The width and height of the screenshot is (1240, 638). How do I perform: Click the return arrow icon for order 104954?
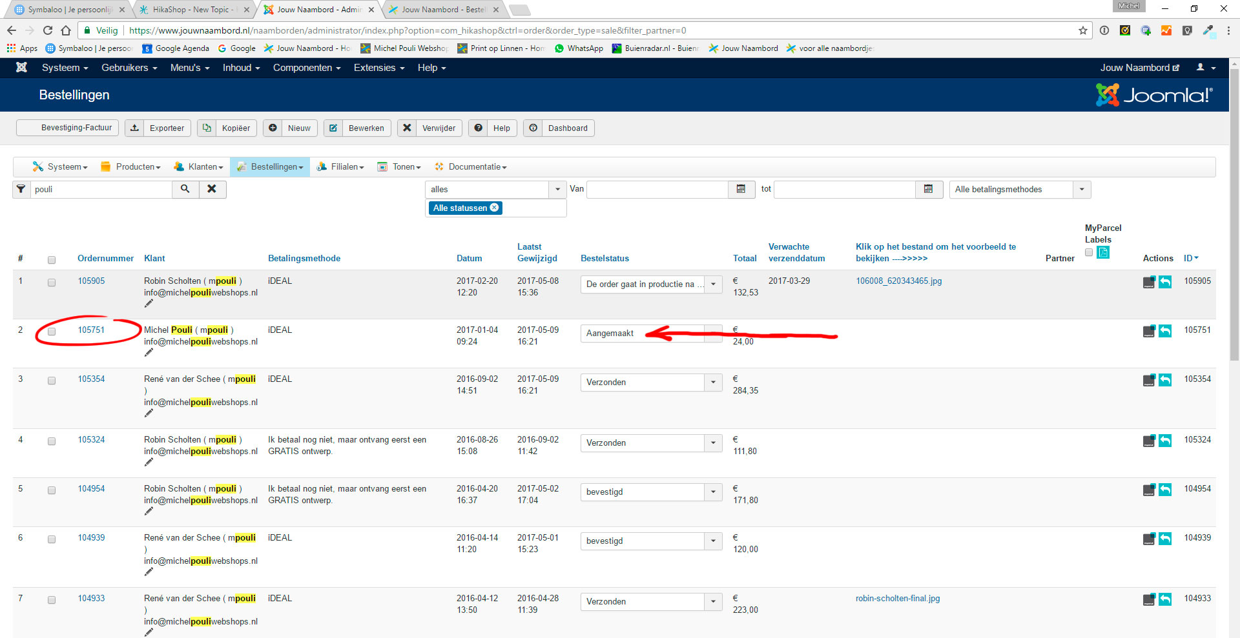point(1165,490)
